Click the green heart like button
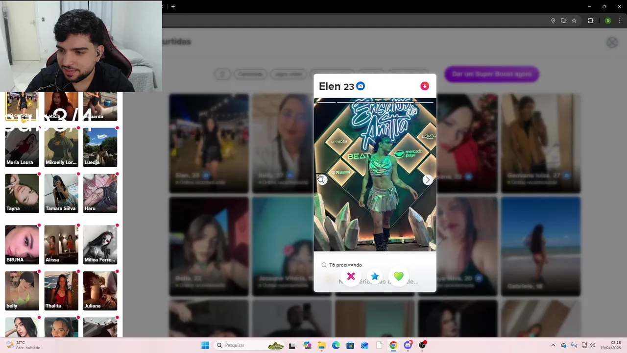 click(399, 277)
